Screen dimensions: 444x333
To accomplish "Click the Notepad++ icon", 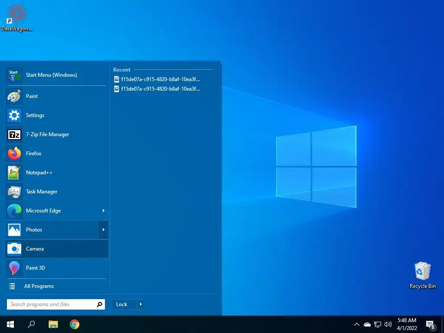I will [14, 173].
